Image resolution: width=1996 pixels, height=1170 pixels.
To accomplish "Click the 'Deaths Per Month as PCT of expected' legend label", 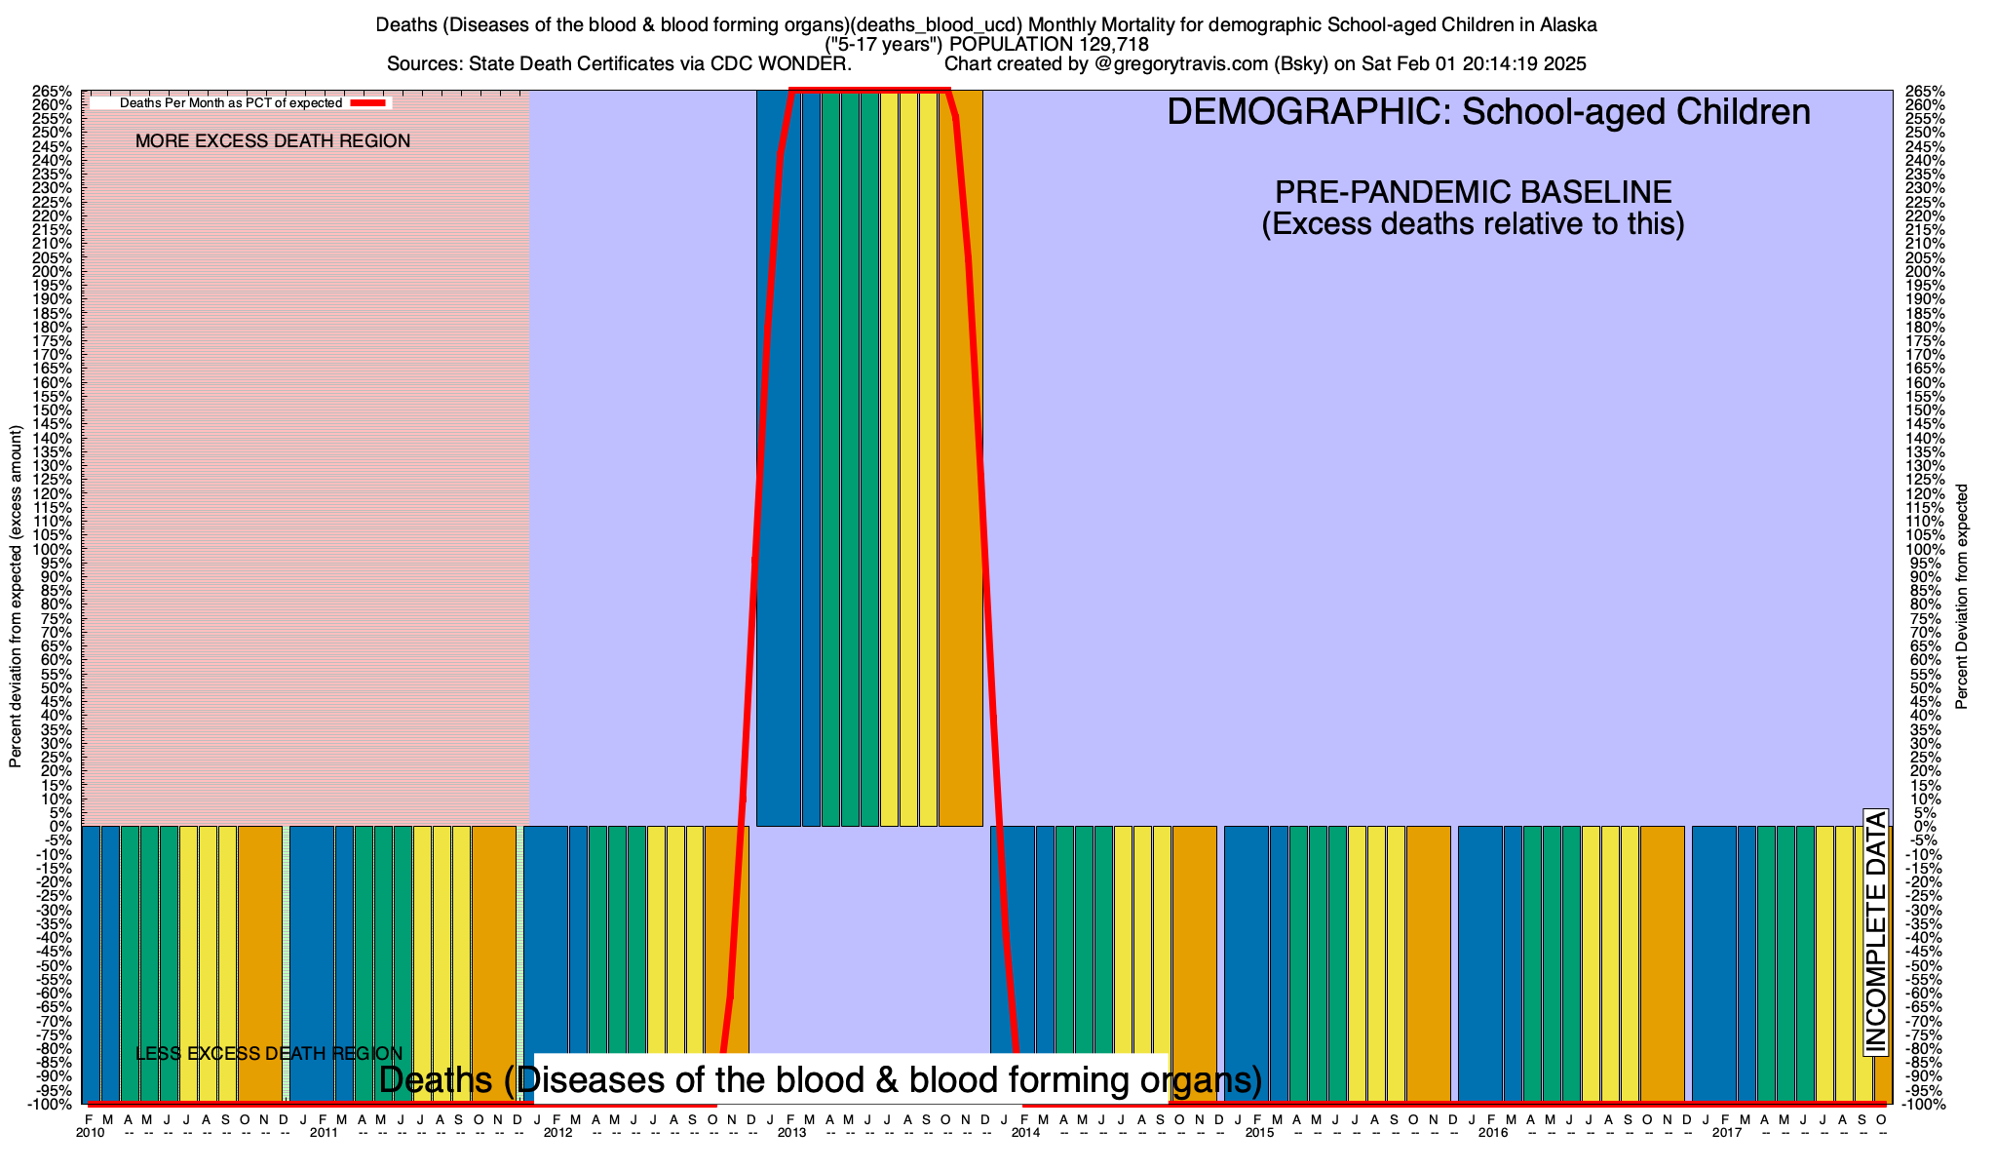I will pyautogui.click(x=230, y=102).
